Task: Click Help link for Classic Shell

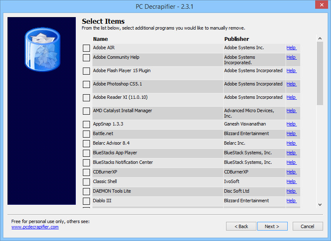Action: tap(291, 181)
